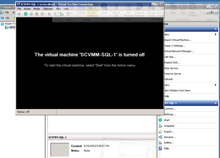
Task: Click Import Virtual Machine... action
Action: [x=178, y=40]
